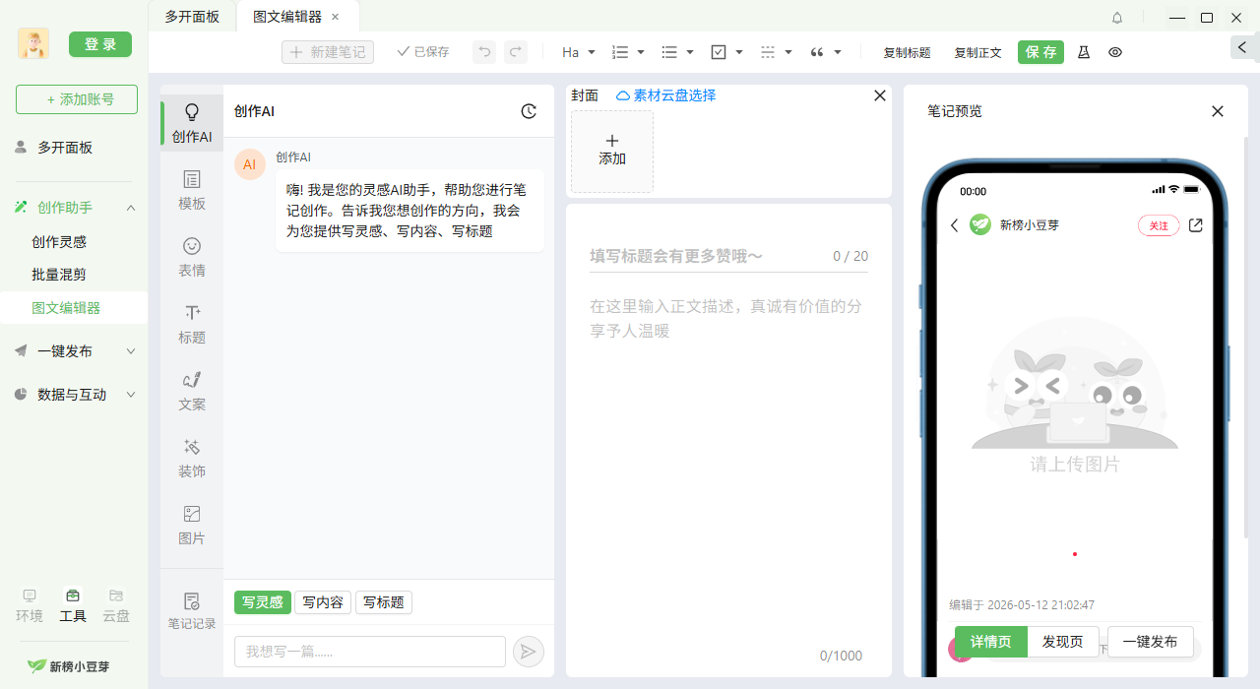Close the 封面 cover panel
1260x689 pixels.
[x=880, y=95]
